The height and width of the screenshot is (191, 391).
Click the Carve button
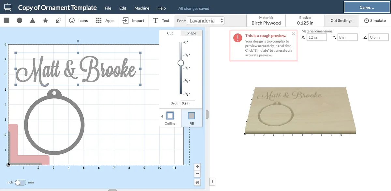point(367,7)
